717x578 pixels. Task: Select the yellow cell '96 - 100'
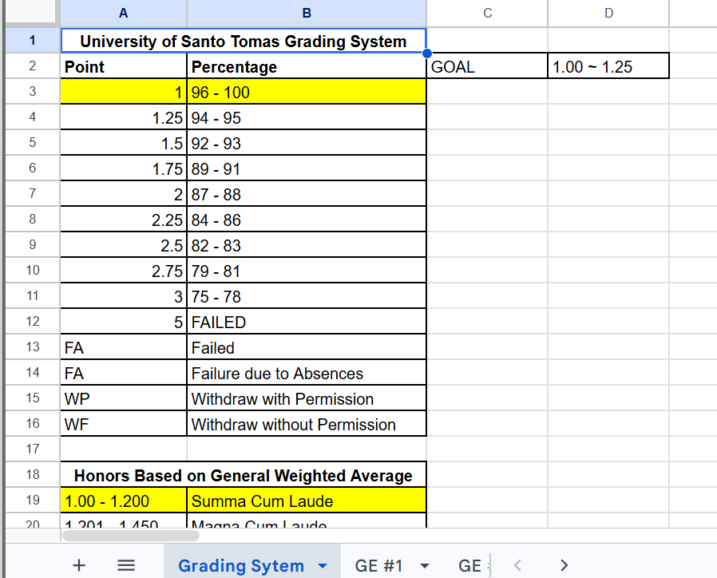click(307, 92)
